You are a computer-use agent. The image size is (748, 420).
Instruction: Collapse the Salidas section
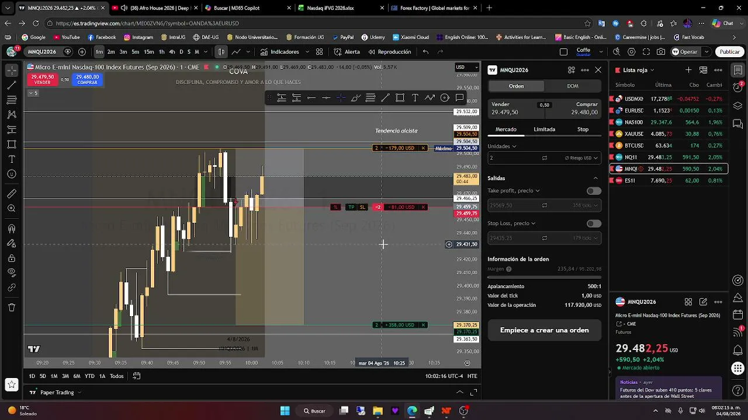point(595,178)
